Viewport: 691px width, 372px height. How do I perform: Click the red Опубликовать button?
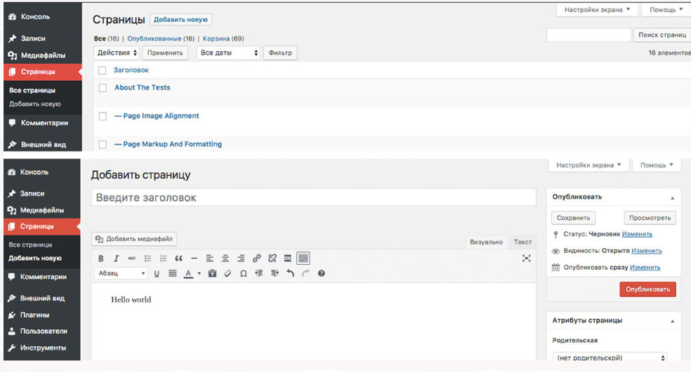(647, 289)
